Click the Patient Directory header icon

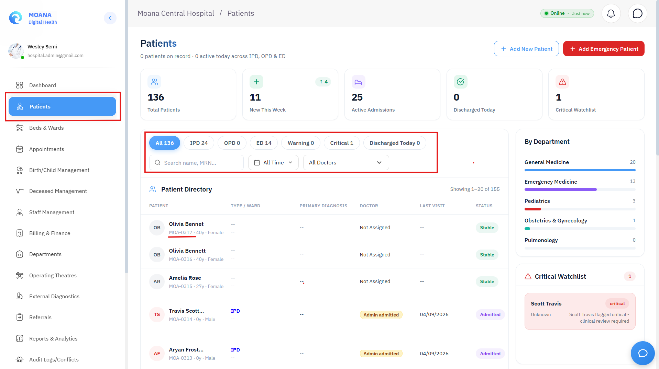pyautogui.click(x=153, y=189)
